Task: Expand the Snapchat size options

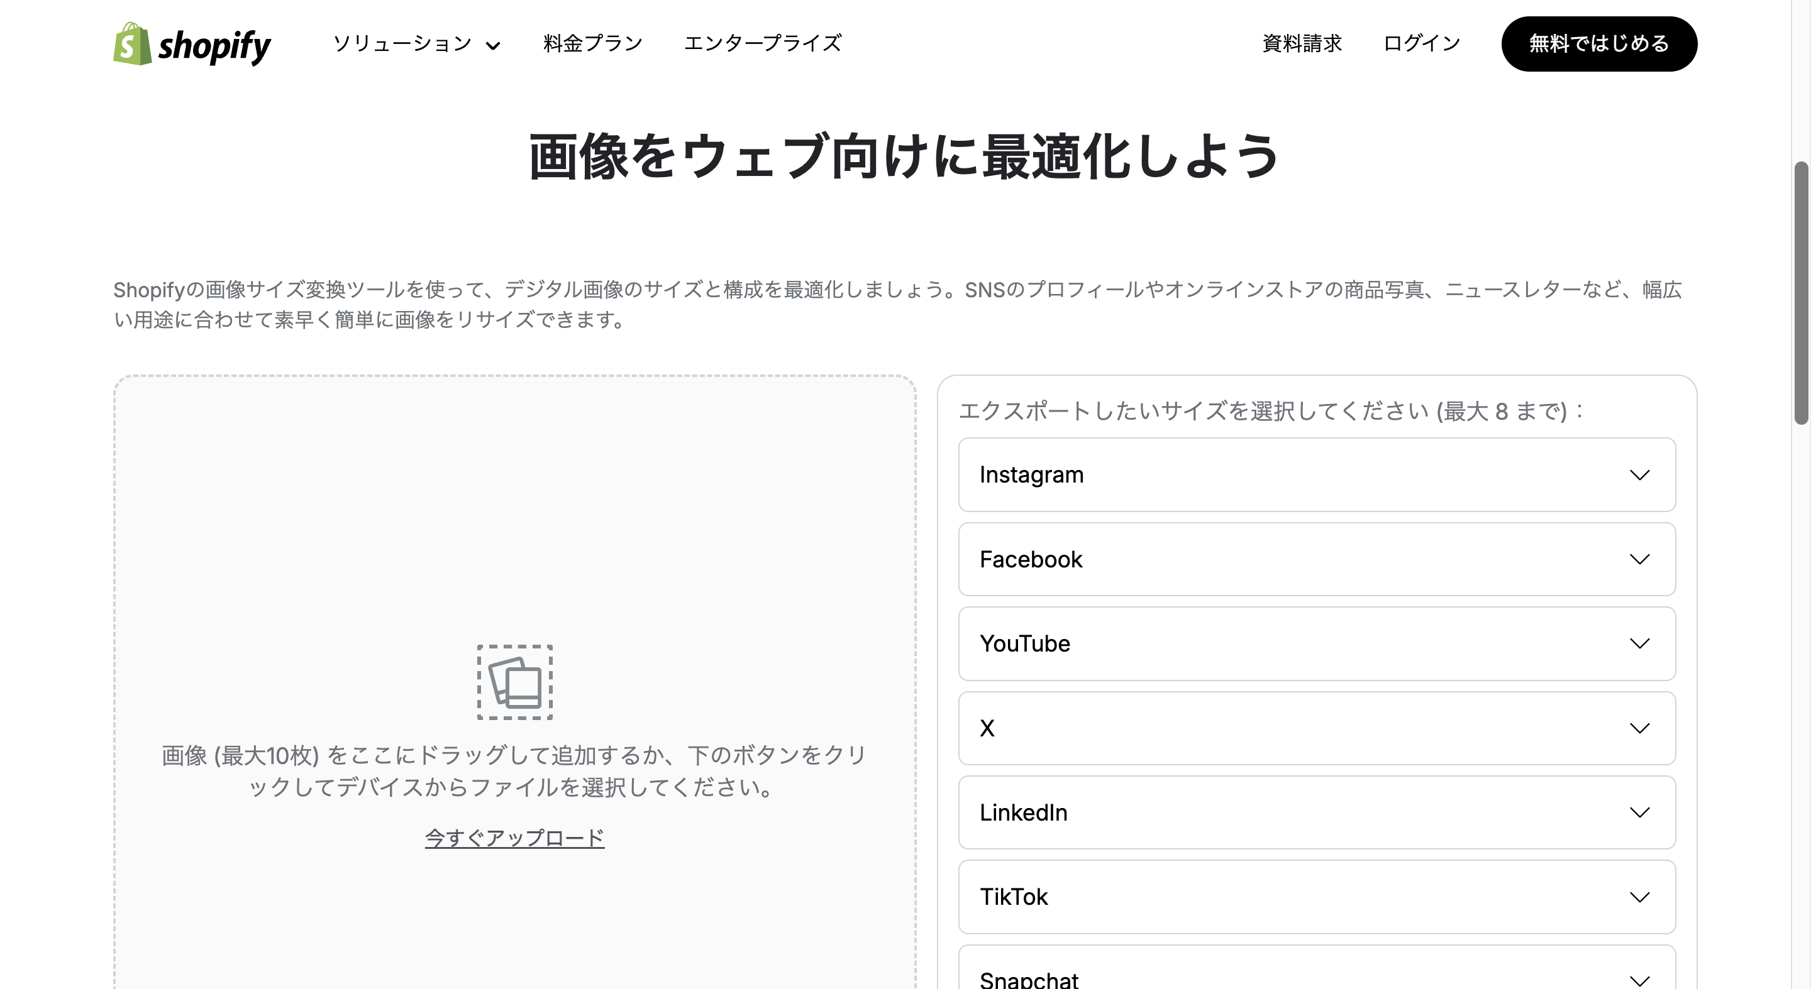Action: tap(1317, 968)
